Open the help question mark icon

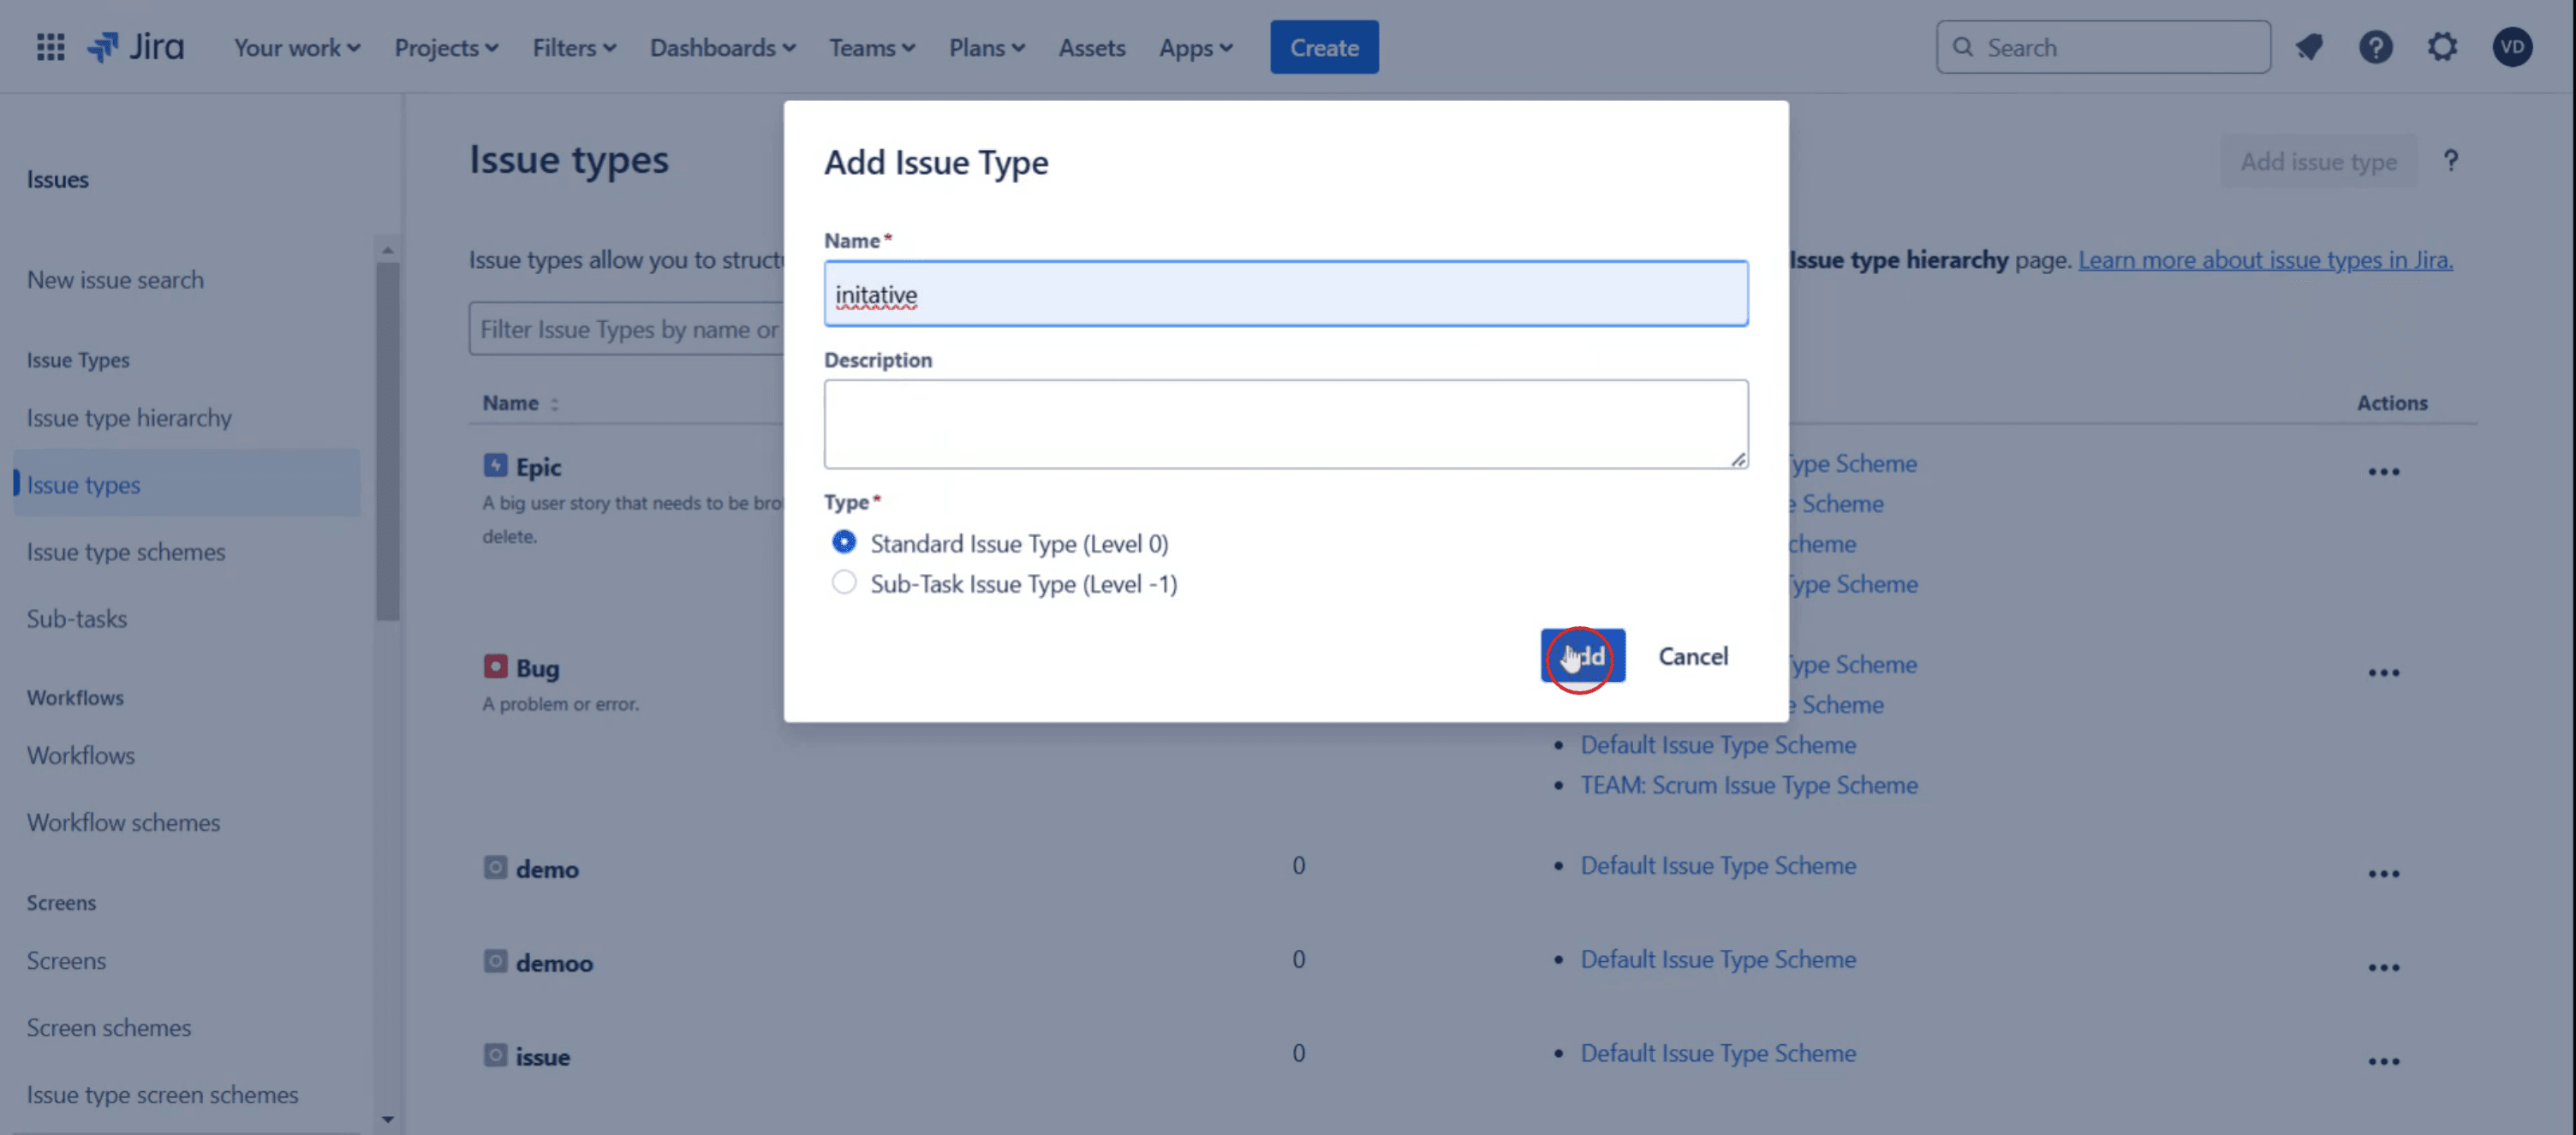2375,47
